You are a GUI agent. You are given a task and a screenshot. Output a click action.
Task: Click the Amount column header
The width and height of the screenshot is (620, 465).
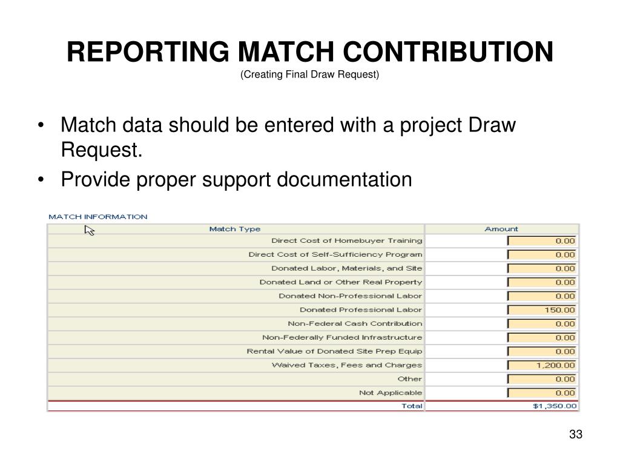pos(501,229)
